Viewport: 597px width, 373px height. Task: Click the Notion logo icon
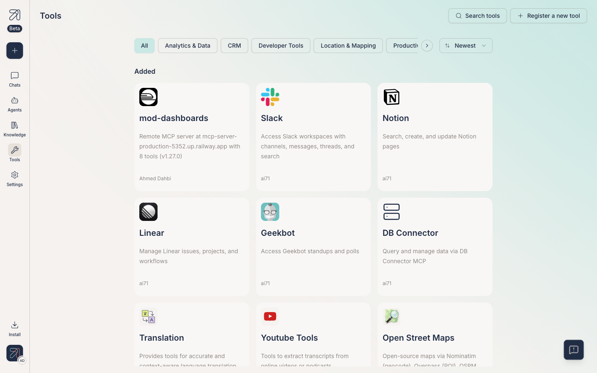[x=392, y=97]
